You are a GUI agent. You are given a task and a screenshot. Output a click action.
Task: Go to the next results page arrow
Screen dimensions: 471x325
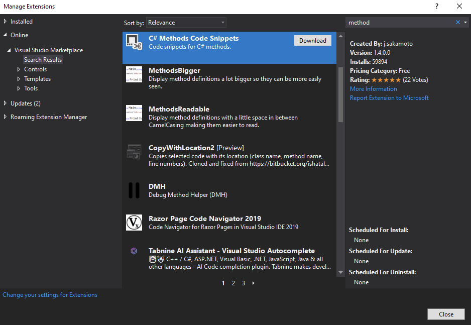click(254, 283)
